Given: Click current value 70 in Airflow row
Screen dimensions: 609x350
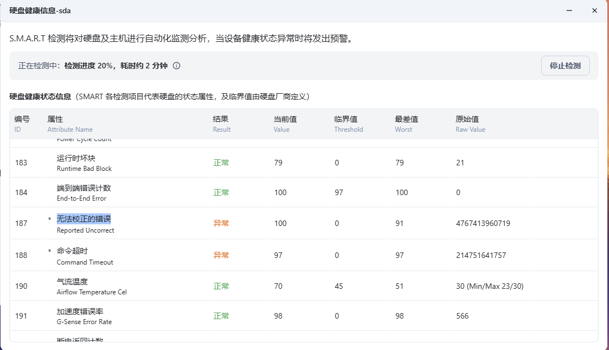Looking at the screenshot, I should point(278,286).
